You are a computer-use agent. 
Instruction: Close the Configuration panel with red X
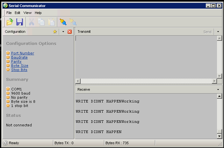tap(69, 32)
